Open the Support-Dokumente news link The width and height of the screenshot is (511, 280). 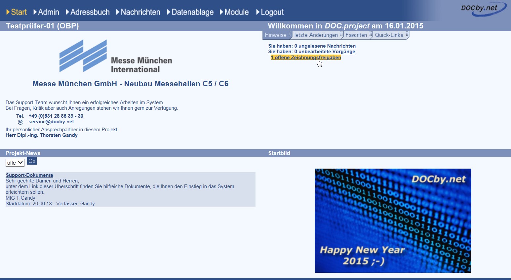[x=29, y=175]
